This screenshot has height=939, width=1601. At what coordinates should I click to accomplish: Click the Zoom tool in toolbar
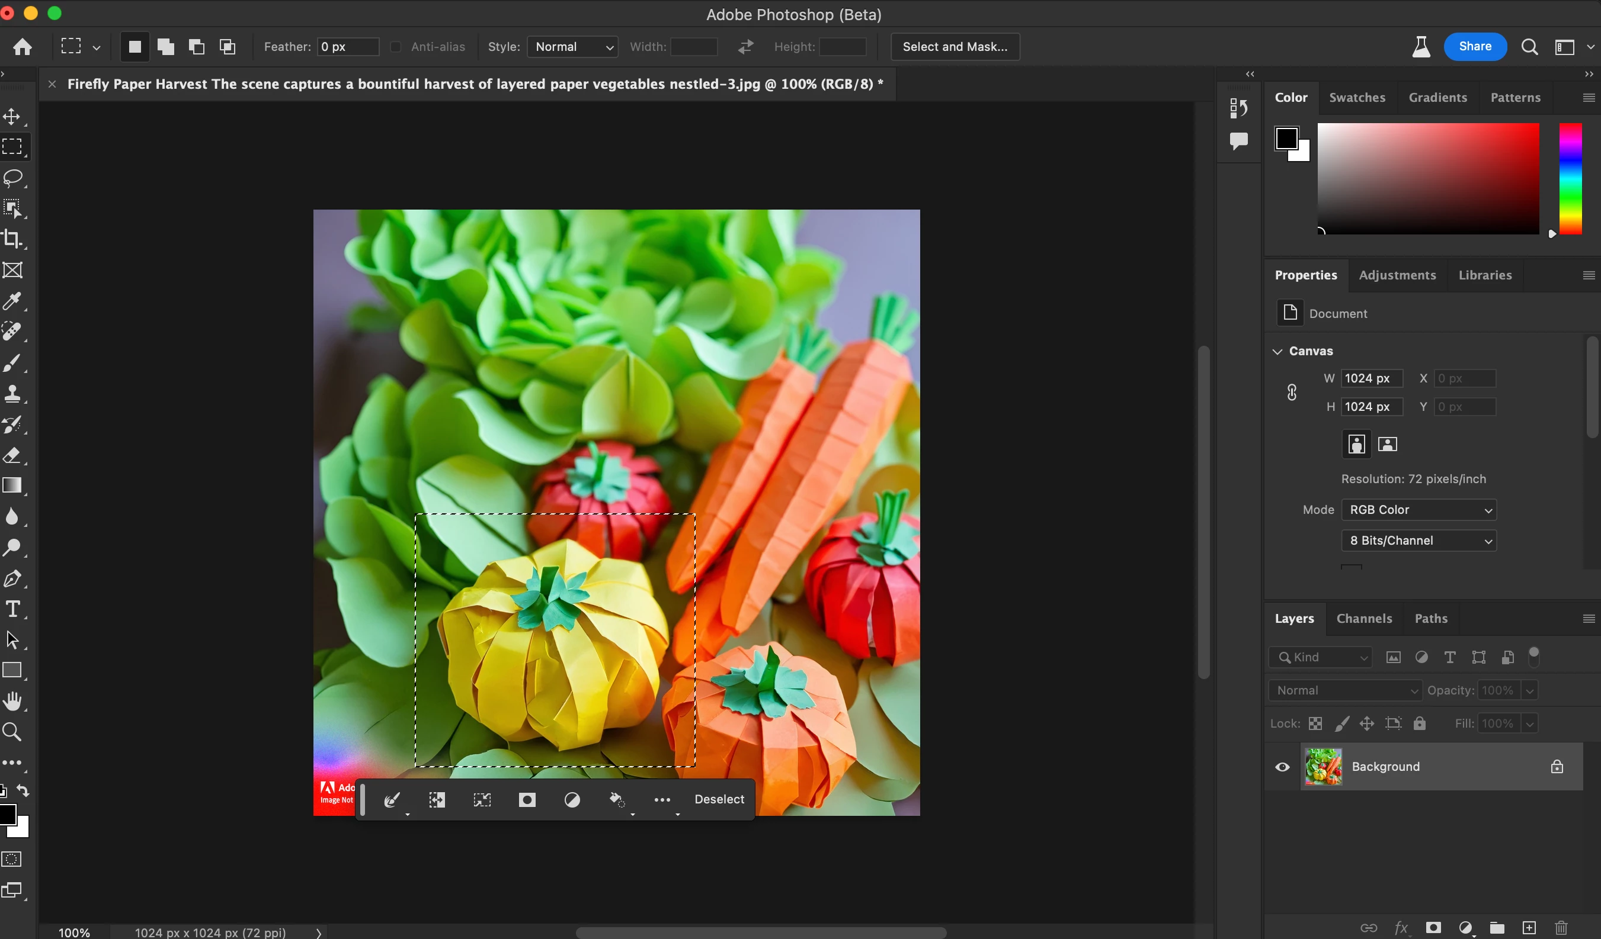(12, 732)
